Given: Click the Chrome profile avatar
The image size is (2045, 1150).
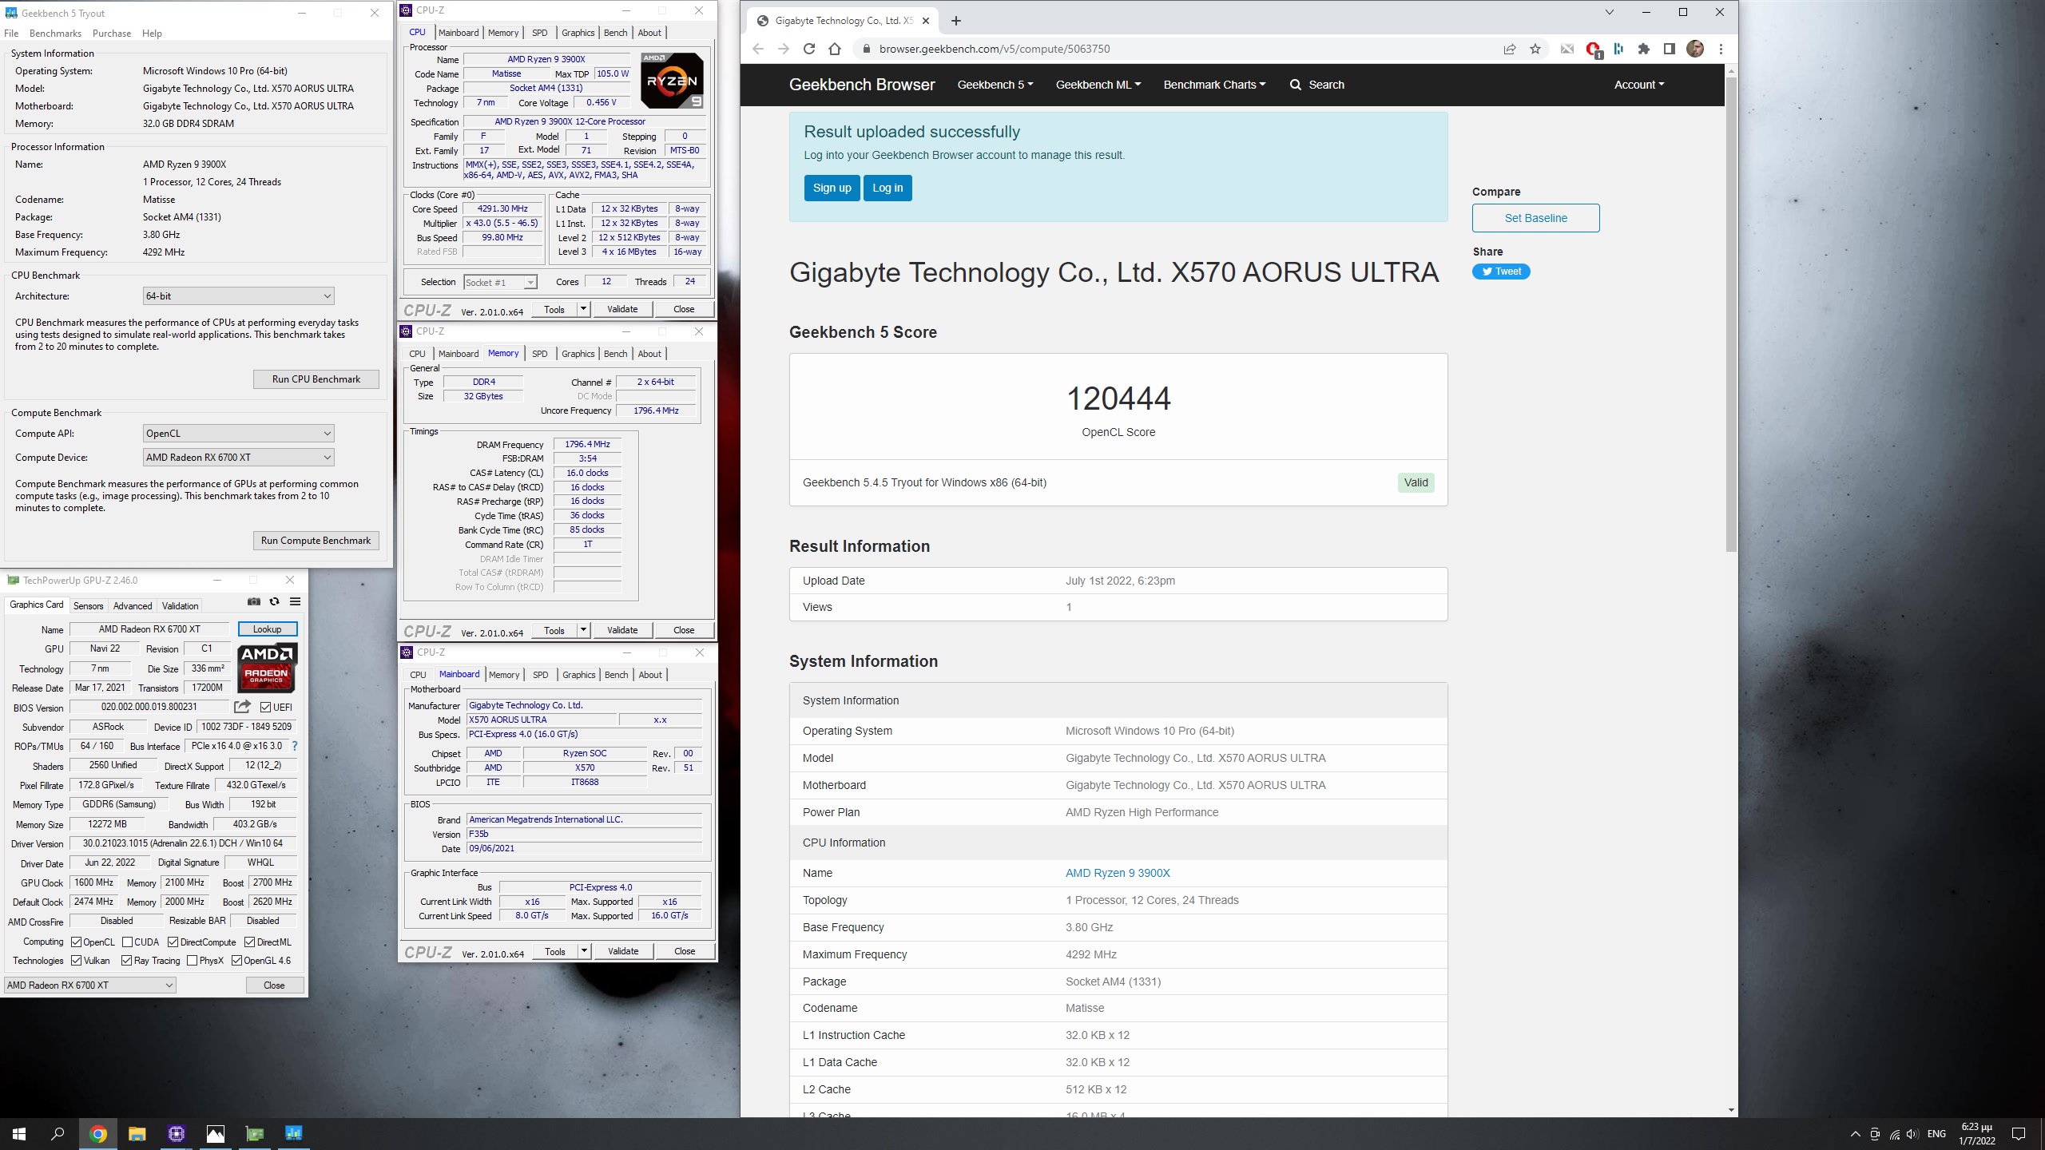Looking at the screenshot, I should (1695, 49).
